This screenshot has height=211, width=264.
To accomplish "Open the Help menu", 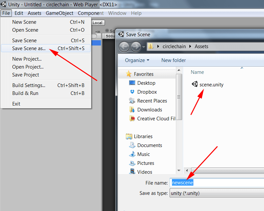I will pos(136,13).
